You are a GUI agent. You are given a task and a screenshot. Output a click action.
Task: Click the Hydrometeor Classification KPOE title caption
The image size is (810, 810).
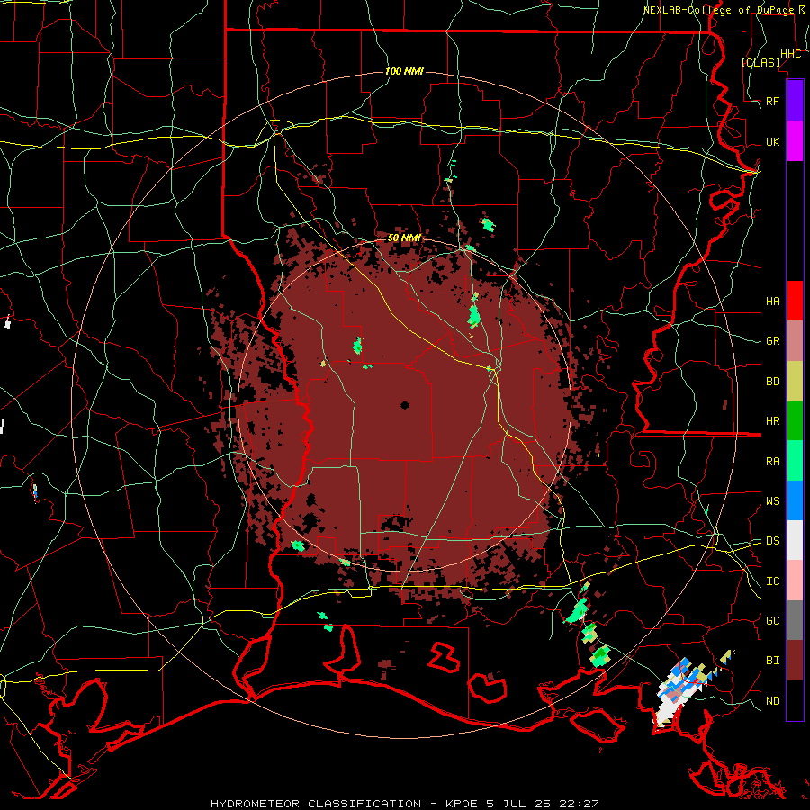pyautogui.click(x=404, y=804)
